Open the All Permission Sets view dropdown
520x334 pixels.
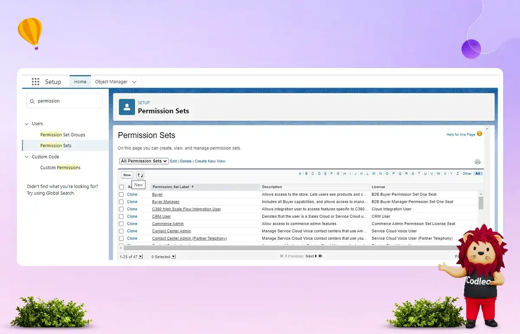[x=144, y=161]
